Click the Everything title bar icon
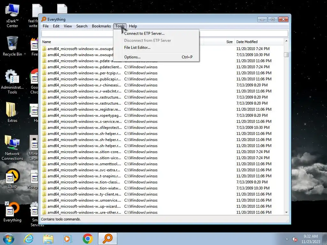327x245 pixels. (x=44, y=19)
